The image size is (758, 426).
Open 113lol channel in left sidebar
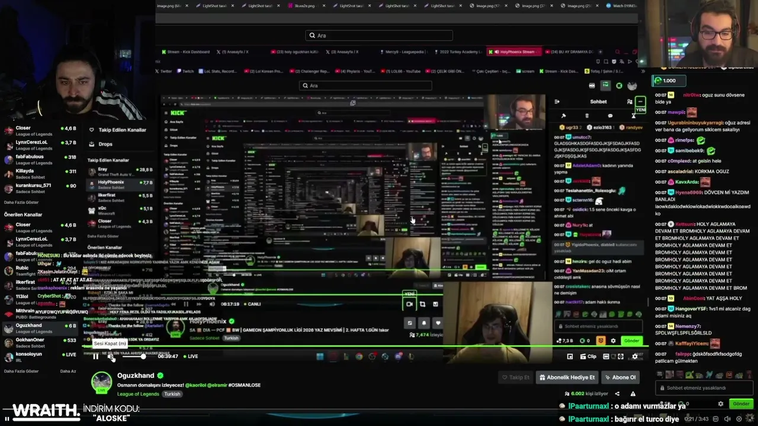(x=40, y=299)
